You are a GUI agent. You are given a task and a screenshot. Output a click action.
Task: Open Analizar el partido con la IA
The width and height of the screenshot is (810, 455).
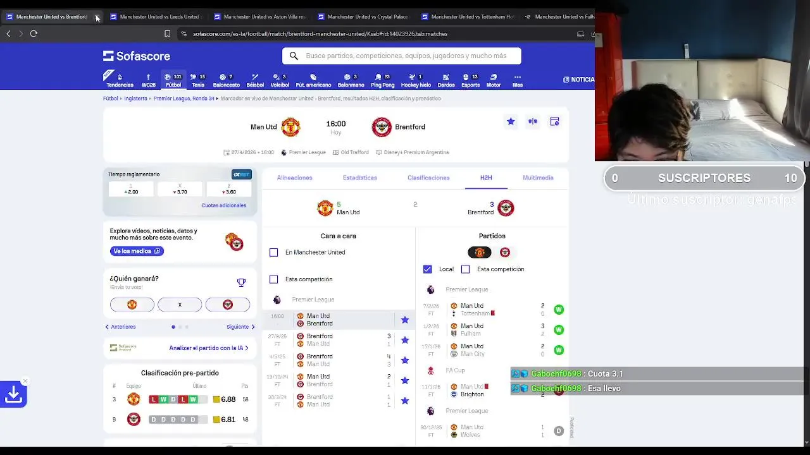pos(209,348)
